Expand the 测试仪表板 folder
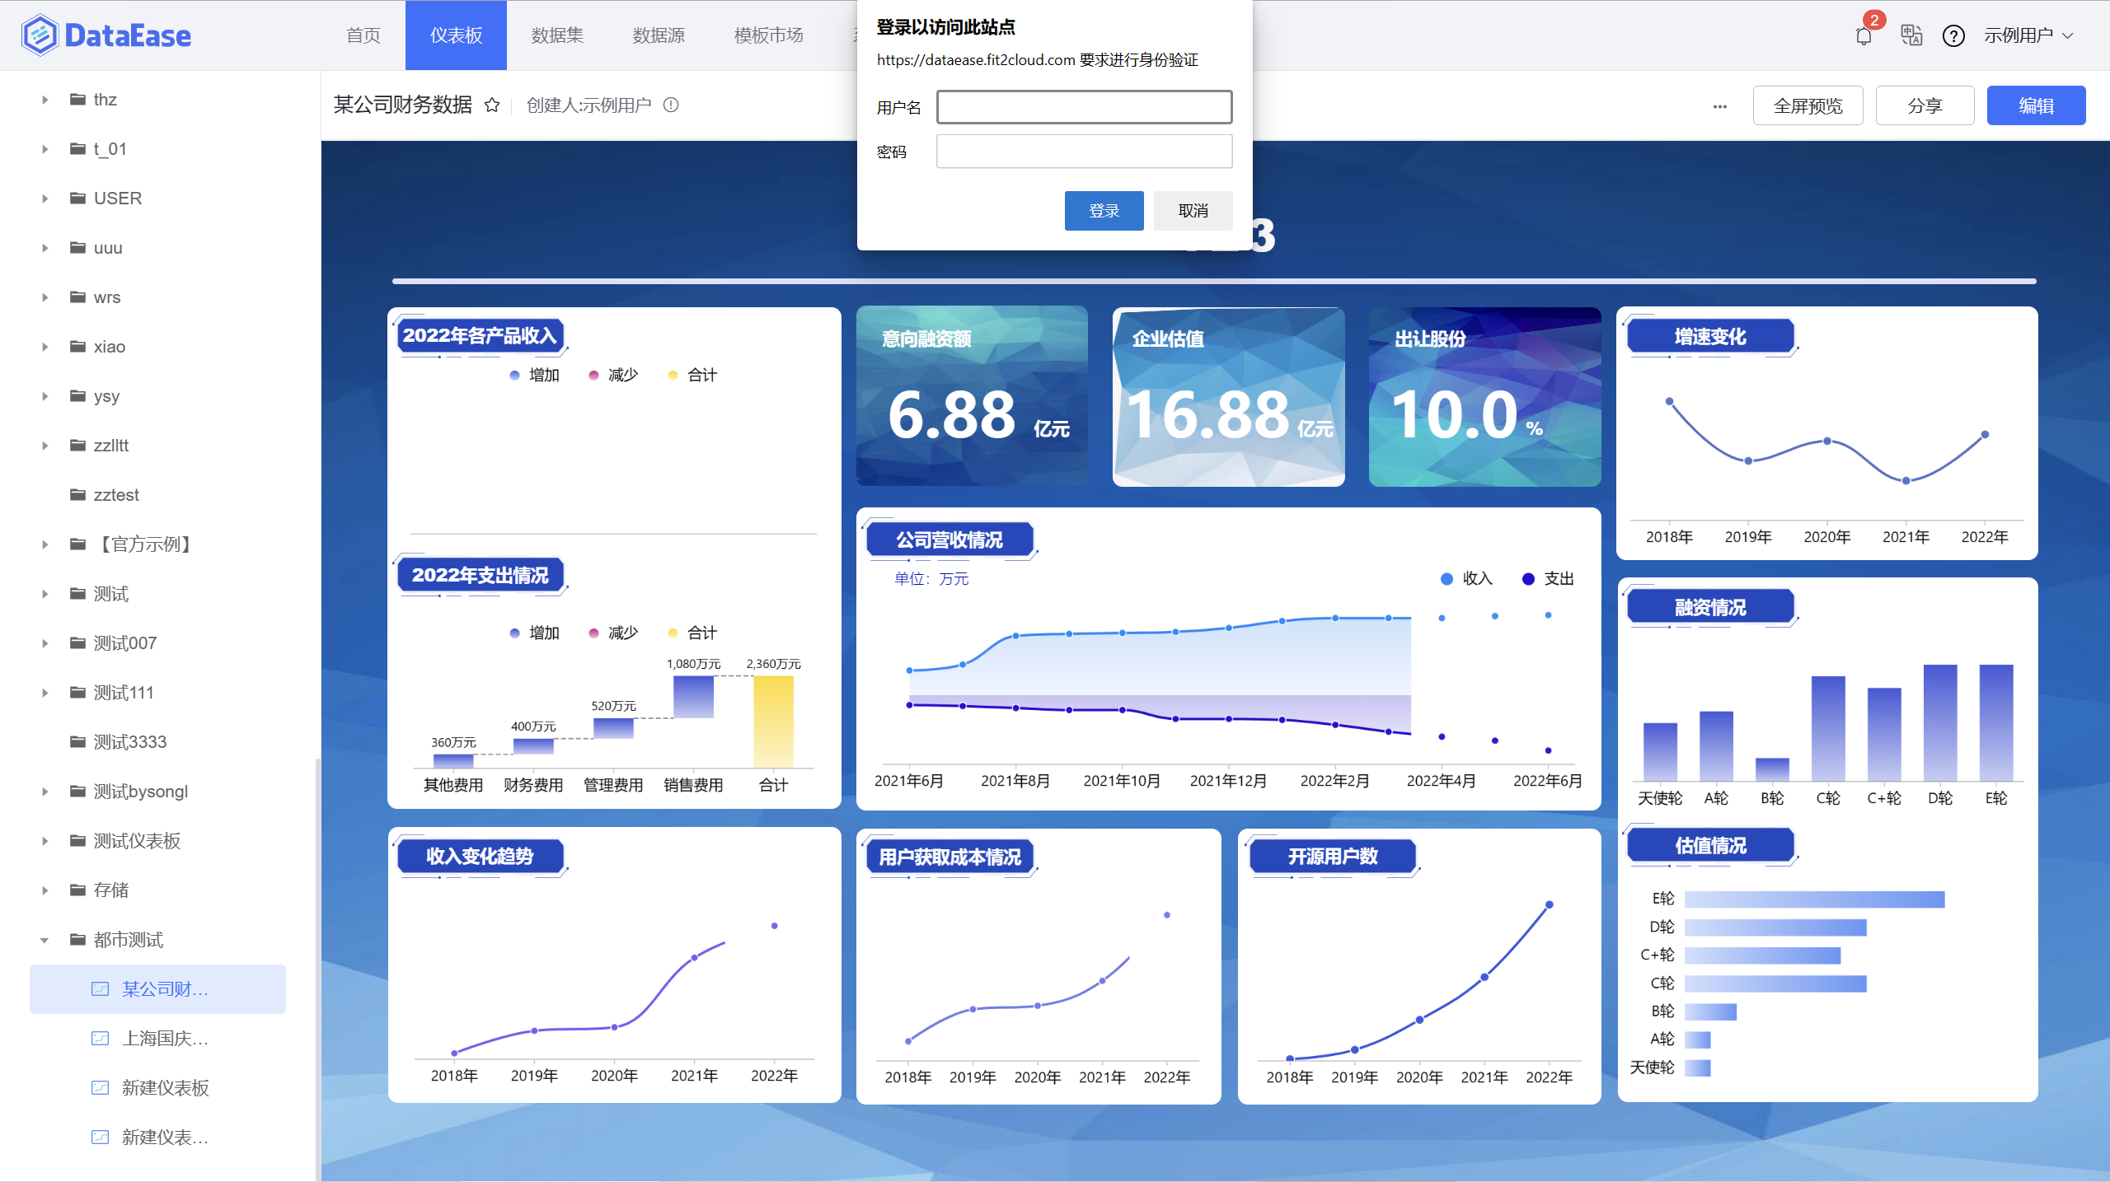2110x1182 pixels. pyautogui.click(x=45, y=841)
